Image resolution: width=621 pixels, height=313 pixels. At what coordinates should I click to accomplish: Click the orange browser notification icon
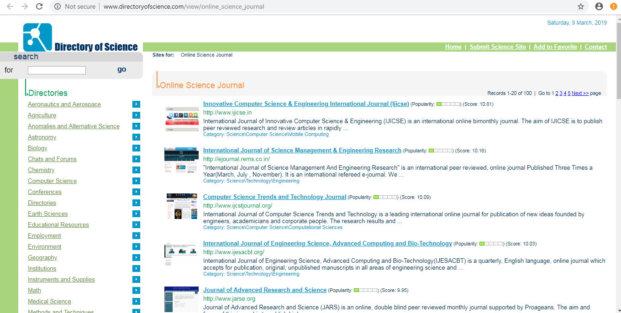point(614,6)
